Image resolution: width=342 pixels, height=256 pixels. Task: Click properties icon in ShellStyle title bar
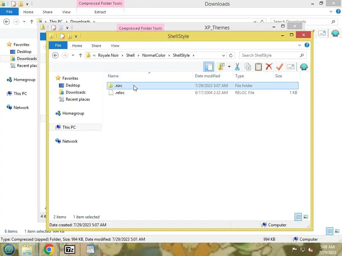(x=62, y=36)
